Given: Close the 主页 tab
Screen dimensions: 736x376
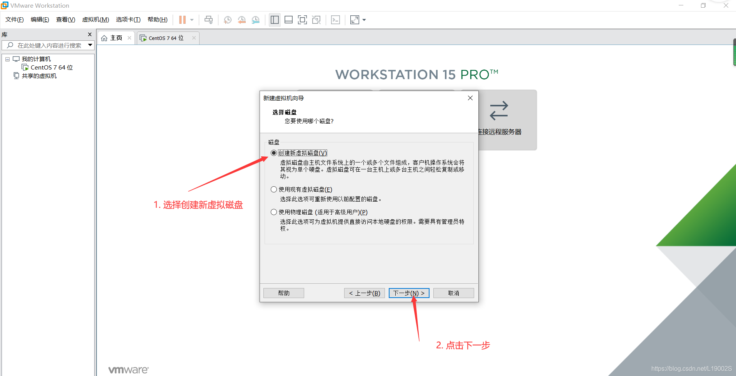Looking at the screenshot, I should (129, 38).
